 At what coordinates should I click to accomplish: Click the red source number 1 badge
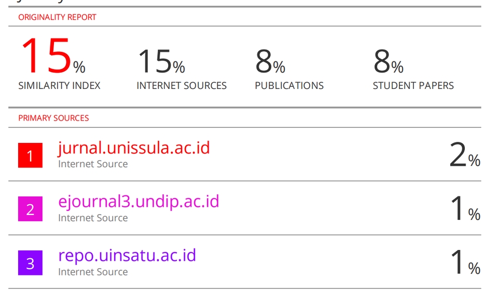tap(30, 155)
